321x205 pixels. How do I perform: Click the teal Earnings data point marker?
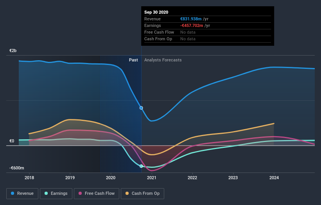[141, 166]
